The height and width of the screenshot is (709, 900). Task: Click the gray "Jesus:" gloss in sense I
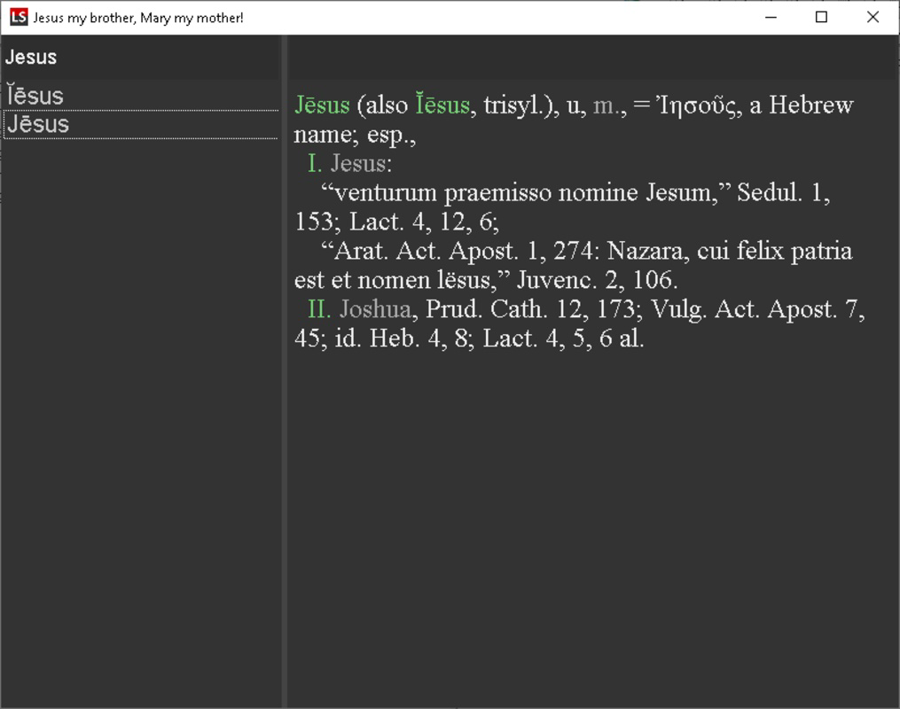click(361, 163)
